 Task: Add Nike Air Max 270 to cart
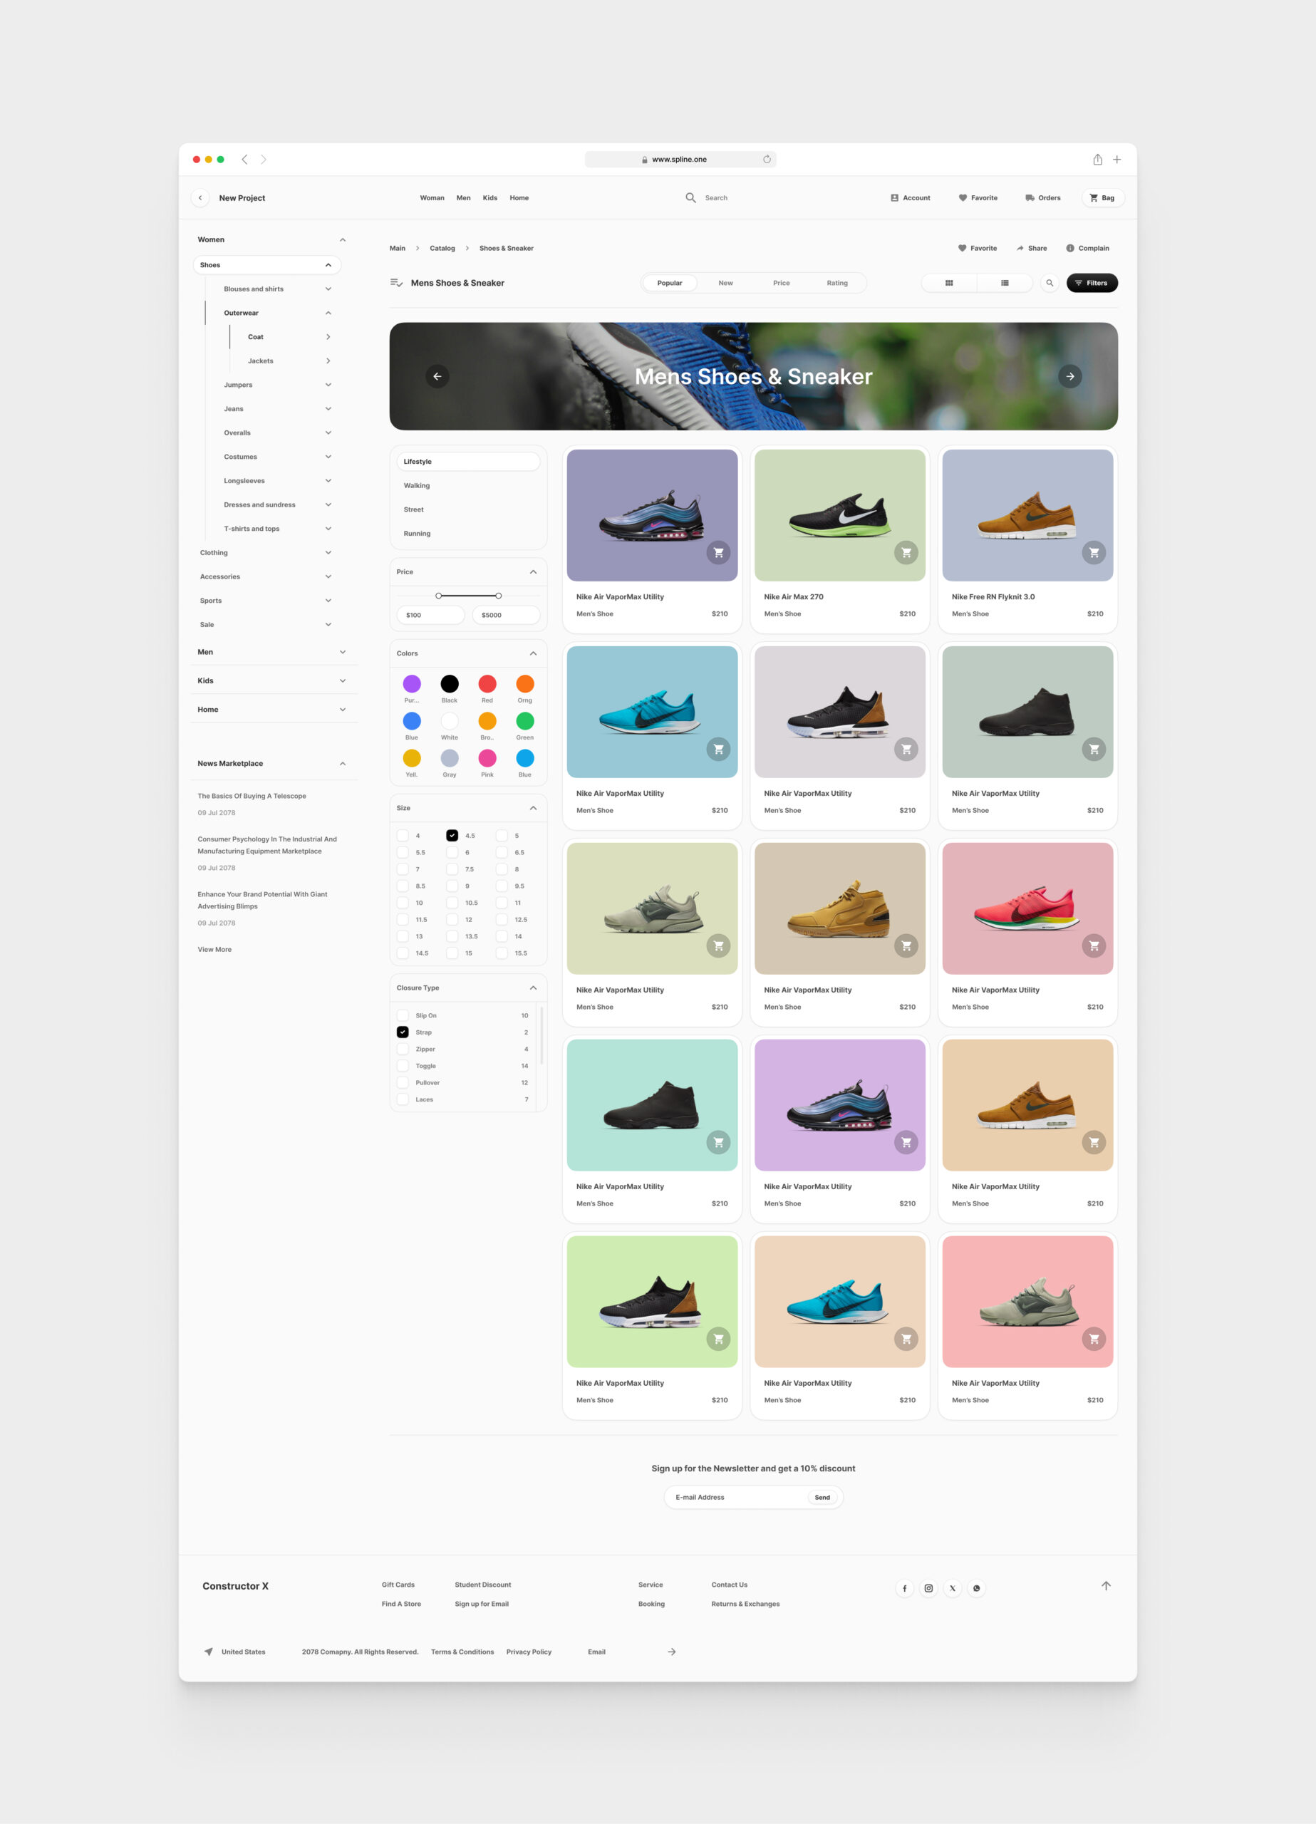906,552
